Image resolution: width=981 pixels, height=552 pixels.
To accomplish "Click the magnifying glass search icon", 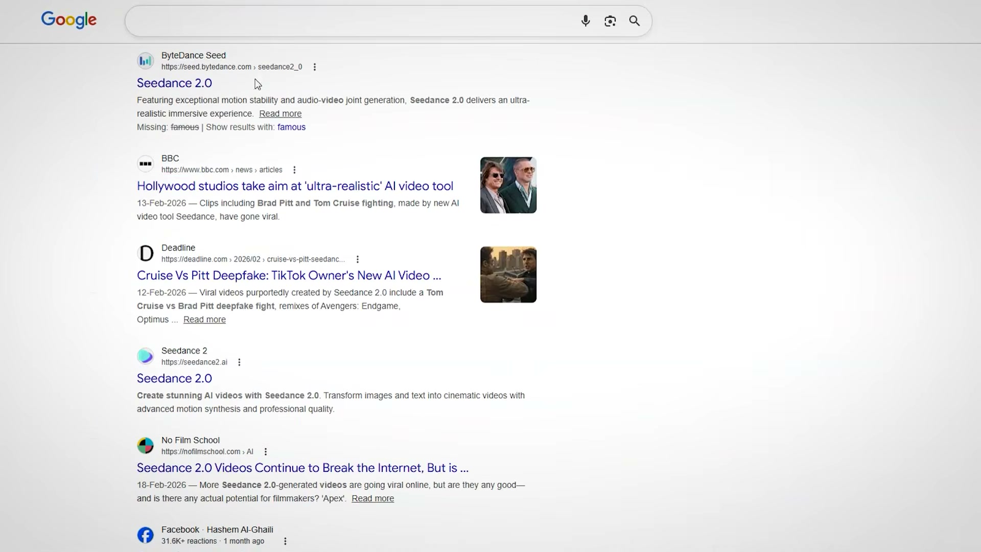I will pyautogui.click(x=635, y=21).
